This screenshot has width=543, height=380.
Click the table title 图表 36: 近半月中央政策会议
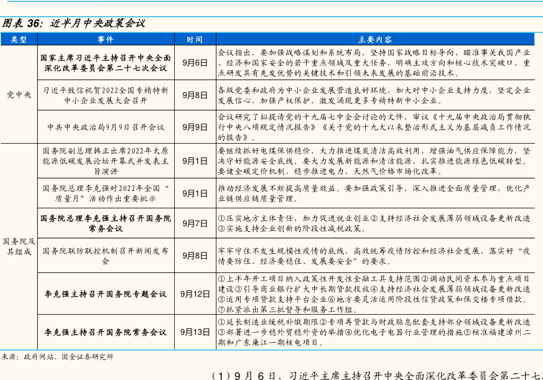[x=73, y=23]
